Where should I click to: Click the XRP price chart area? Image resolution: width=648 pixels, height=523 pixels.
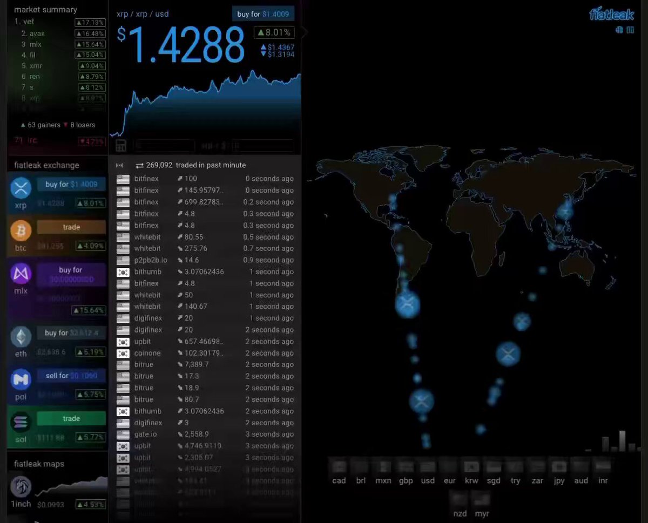(205, 104)
